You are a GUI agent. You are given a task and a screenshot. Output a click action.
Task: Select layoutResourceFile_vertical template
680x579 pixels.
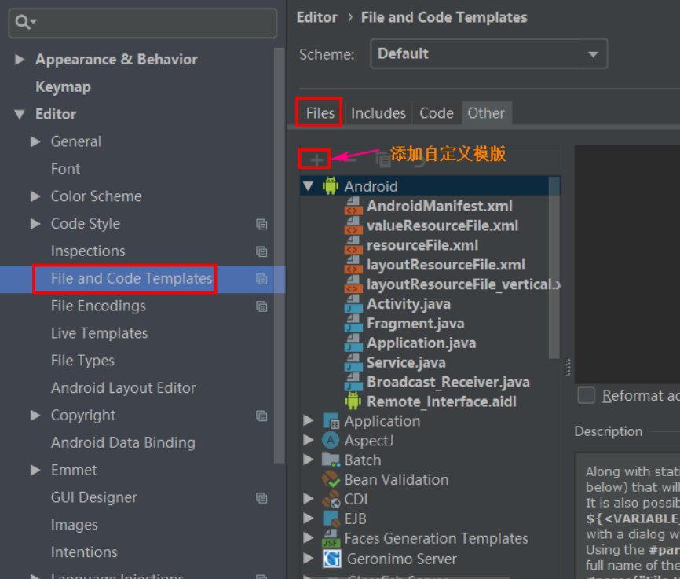tap(463, 284)
